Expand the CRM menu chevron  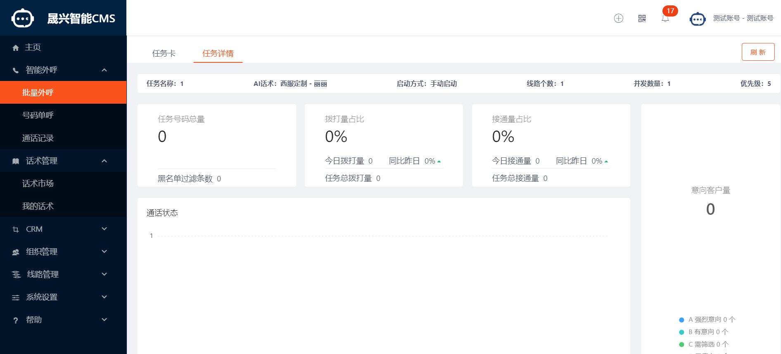coord(104,229)
